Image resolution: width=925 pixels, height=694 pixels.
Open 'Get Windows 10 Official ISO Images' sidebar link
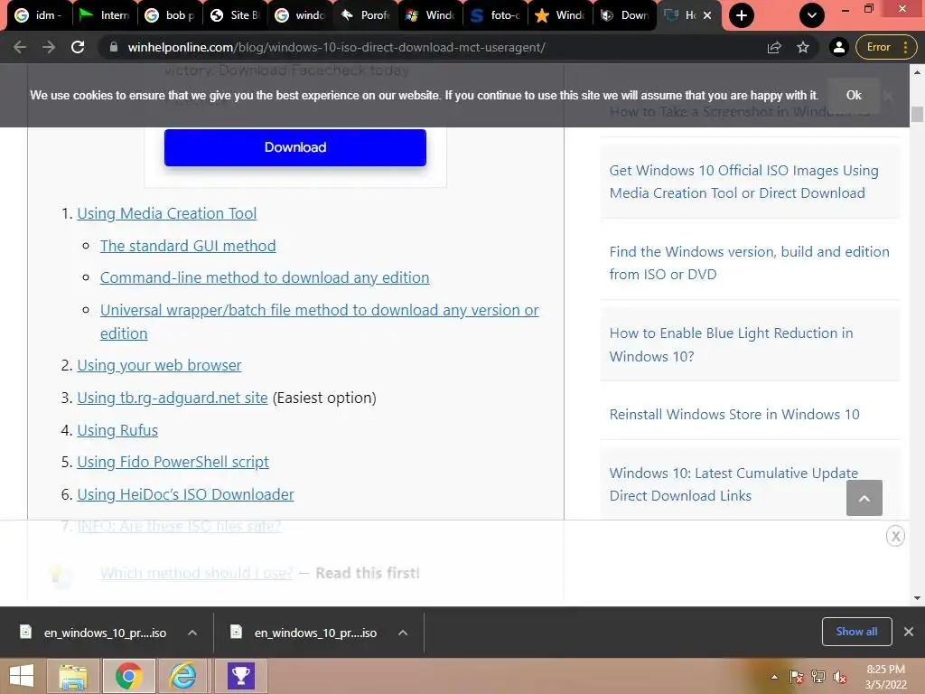(x=743, y=182)
